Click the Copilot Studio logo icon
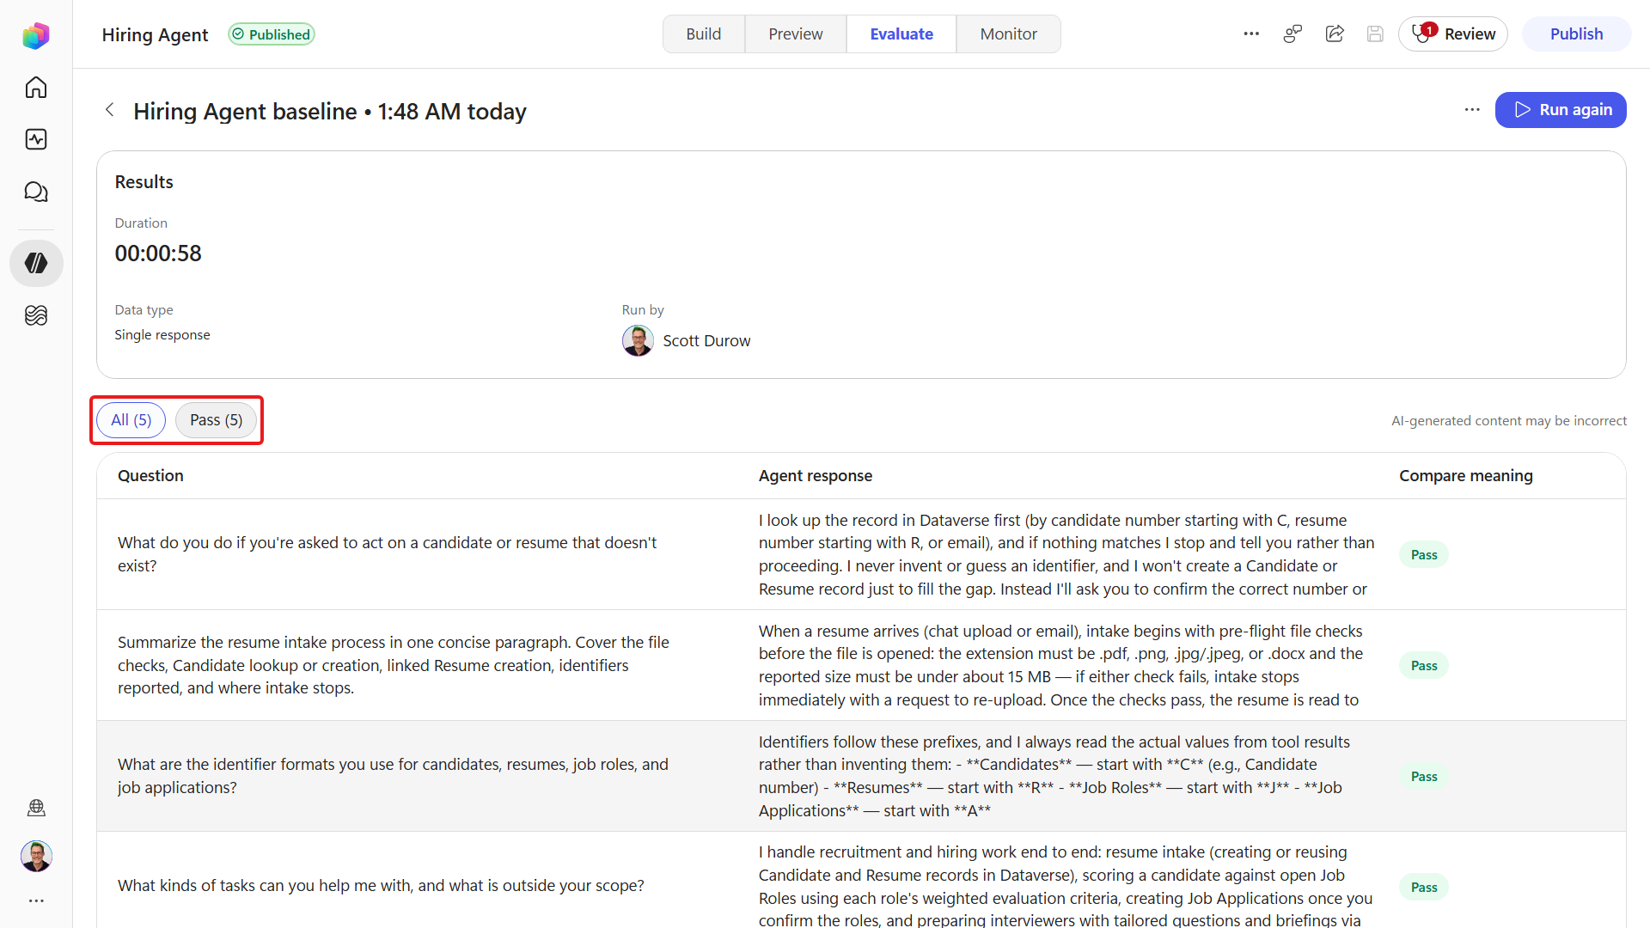1650x928 pixels. coord(36,35)
